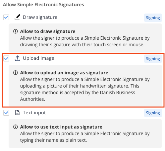Uncheck the Text input checkbox

6,113
